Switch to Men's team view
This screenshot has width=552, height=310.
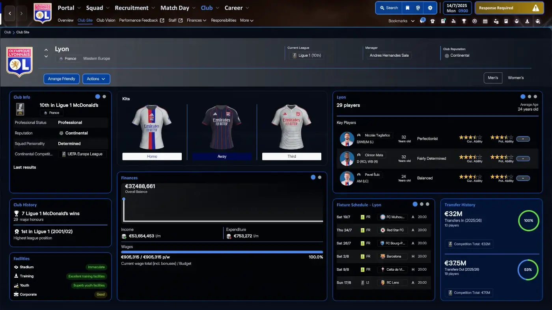click(493, 78)
